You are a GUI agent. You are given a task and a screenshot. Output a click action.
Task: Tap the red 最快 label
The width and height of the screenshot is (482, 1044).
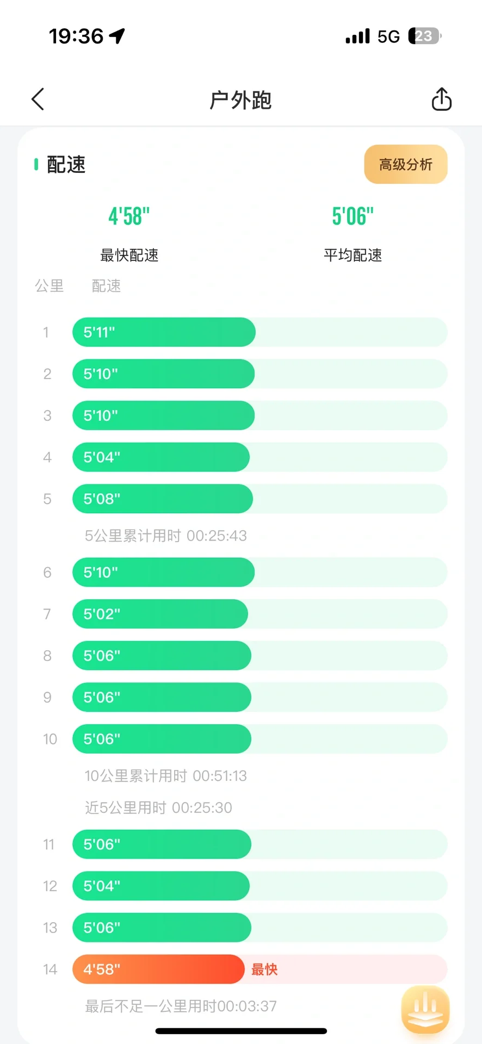(x=264, y=969)
